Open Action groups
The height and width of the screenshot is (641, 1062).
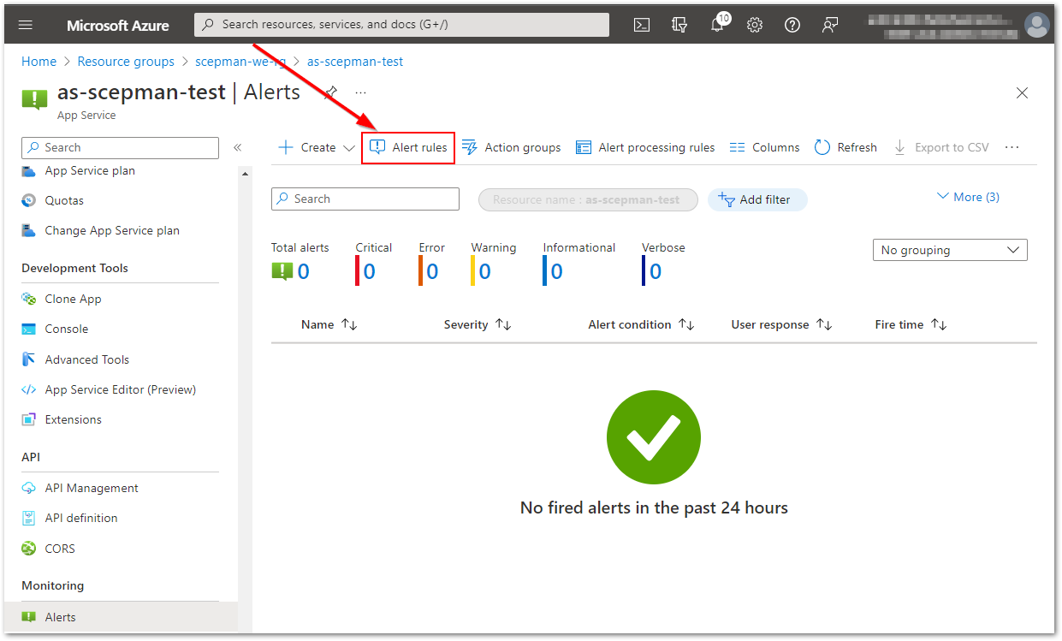pos(511,147)
